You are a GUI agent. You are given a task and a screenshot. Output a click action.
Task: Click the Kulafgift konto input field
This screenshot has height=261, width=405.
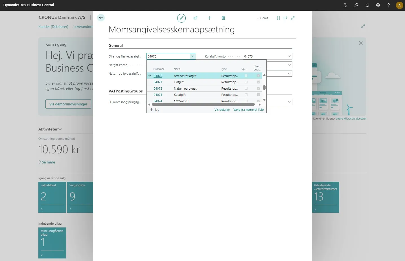(x=265, y=56)
